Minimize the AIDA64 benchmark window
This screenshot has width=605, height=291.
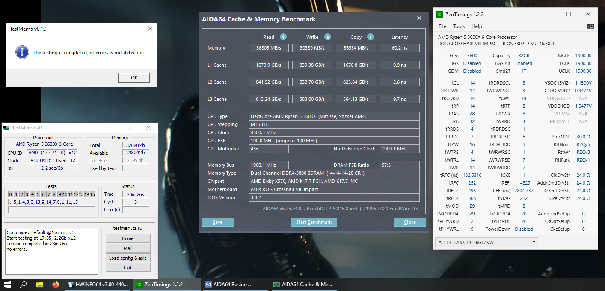click(400, 19)
